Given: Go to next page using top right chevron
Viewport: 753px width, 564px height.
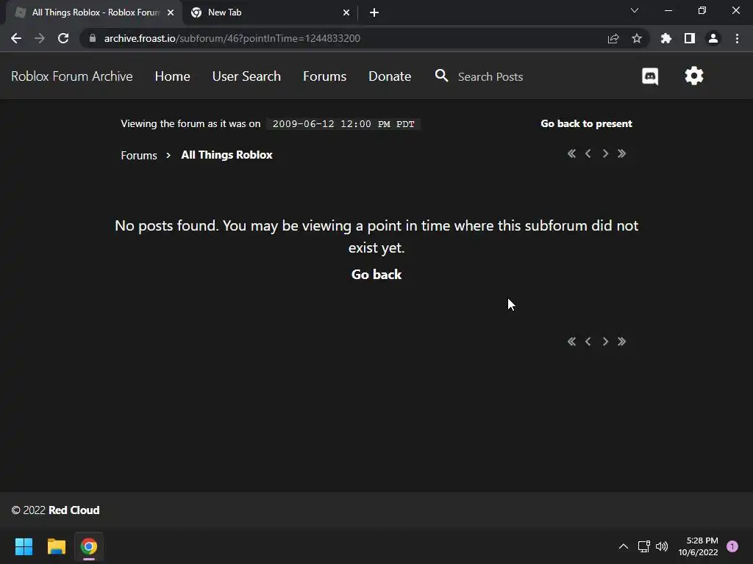Looking at the screenshot, I should (x=605, y=153).
